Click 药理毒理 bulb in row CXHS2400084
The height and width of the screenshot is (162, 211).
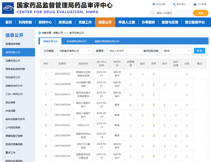click(x=131, y=105)
